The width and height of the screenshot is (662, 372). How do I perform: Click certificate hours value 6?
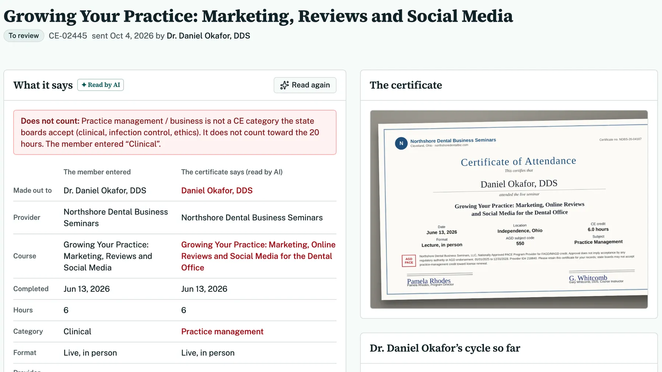tap(184, 310)
